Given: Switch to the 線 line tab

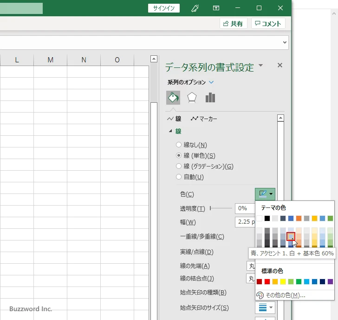Looking at the screenshot, I should pos(175,119).
